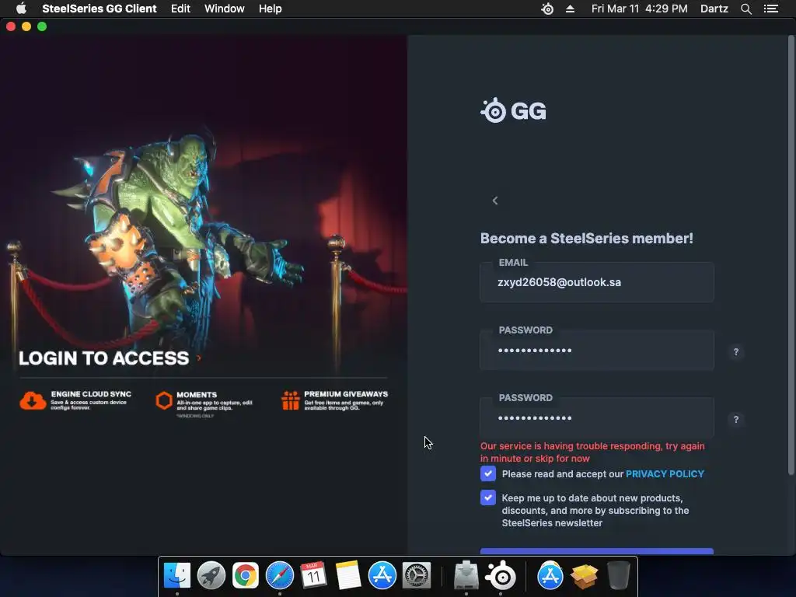Image resolution: width=796 pixels, height=597 pixels.
Task: Click the vertical scrollbar on the right
Action: pyautogui.click(x=791, y=254)
